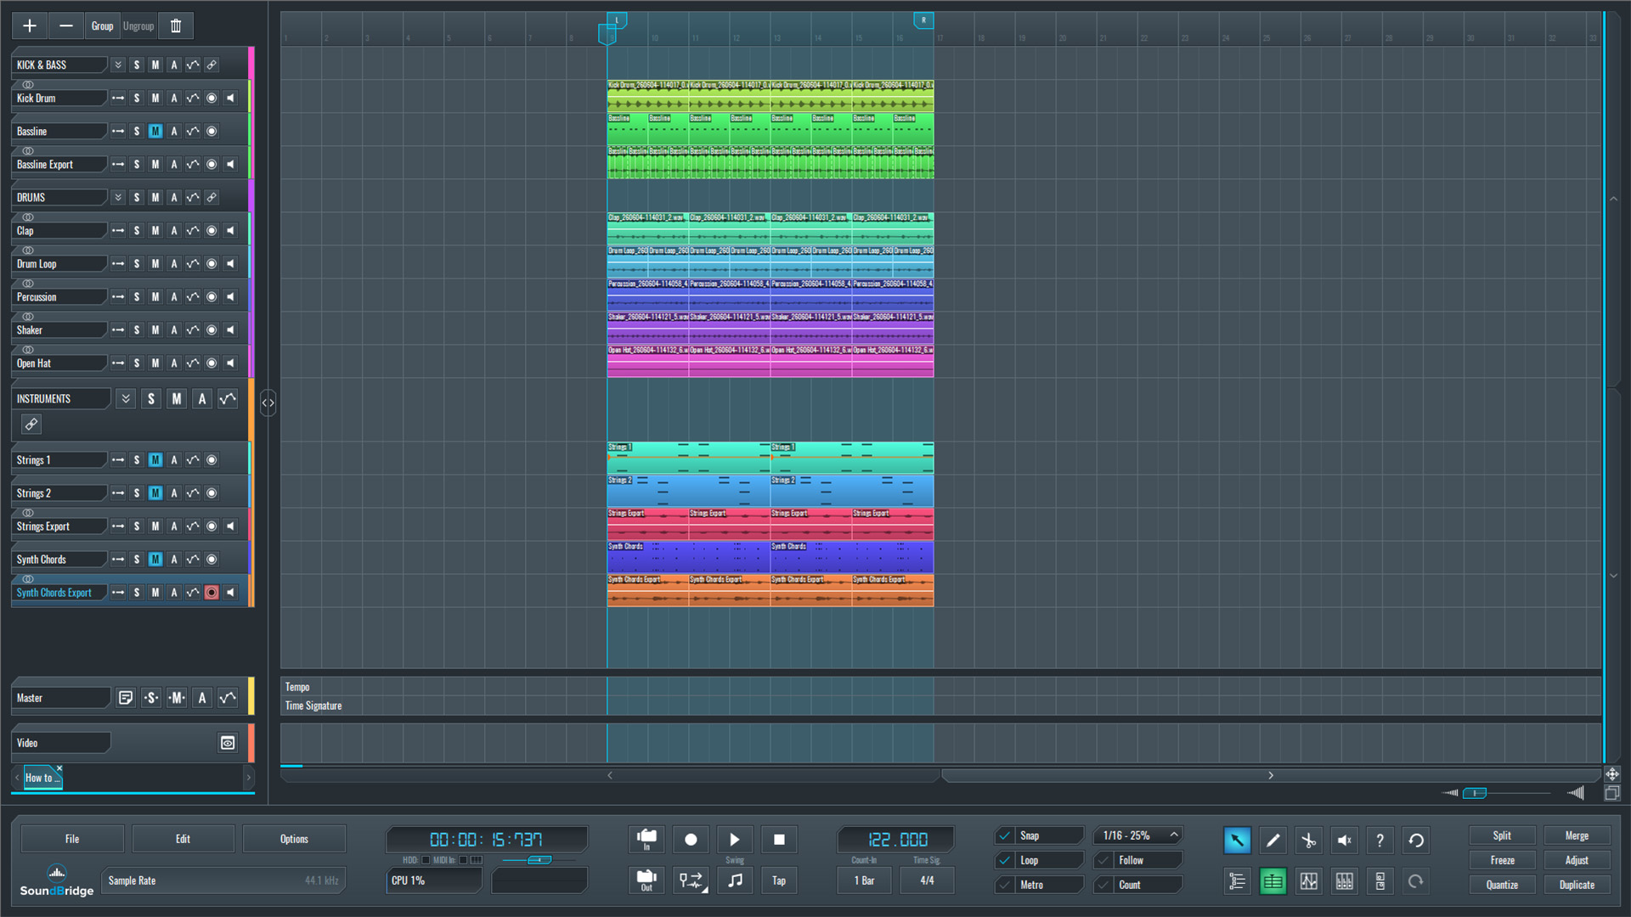Remove track with the minus button
Screen dimensions: 1631x917
(x=65, y=25)
